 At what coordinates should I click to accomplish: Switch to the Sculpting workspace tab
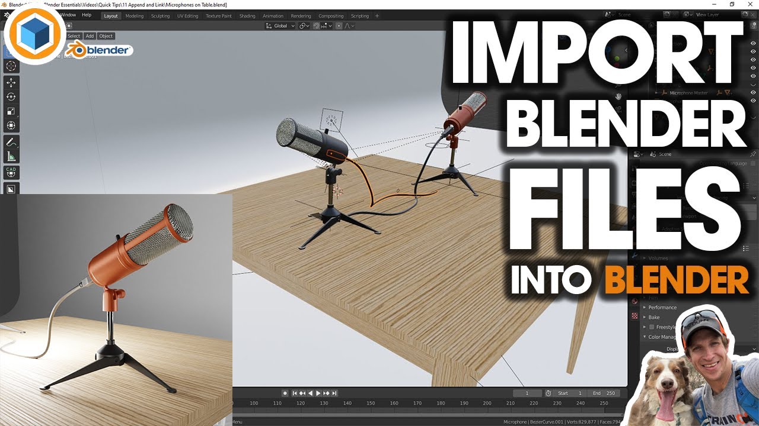pos(160,16)
